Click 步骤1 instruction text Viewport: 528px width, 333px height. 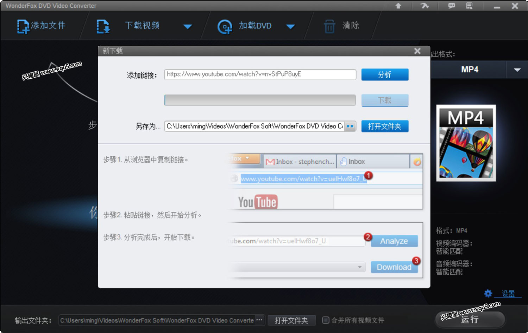point(145,160)
